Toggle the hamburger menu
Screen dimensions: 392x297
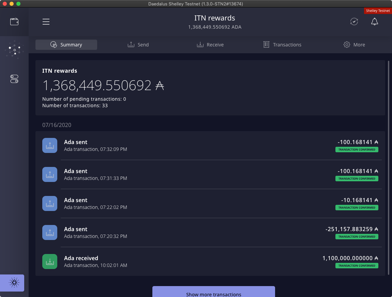46,22
